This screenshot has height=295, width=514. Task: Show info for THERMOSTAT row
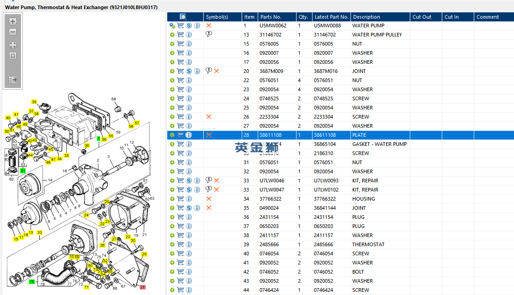[189, 244]
